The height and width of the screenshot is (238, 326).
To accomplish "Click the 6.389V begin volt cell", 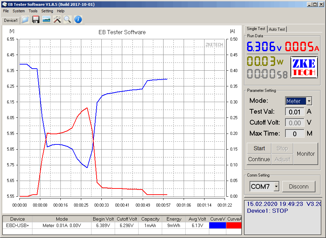I will click(x=103, y=225).
